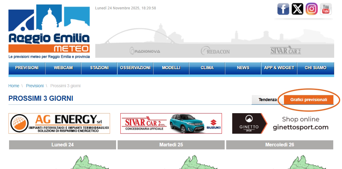Switch to the Tendenza tab
This screenshot has height=169, width=342.
coord(268,100)
